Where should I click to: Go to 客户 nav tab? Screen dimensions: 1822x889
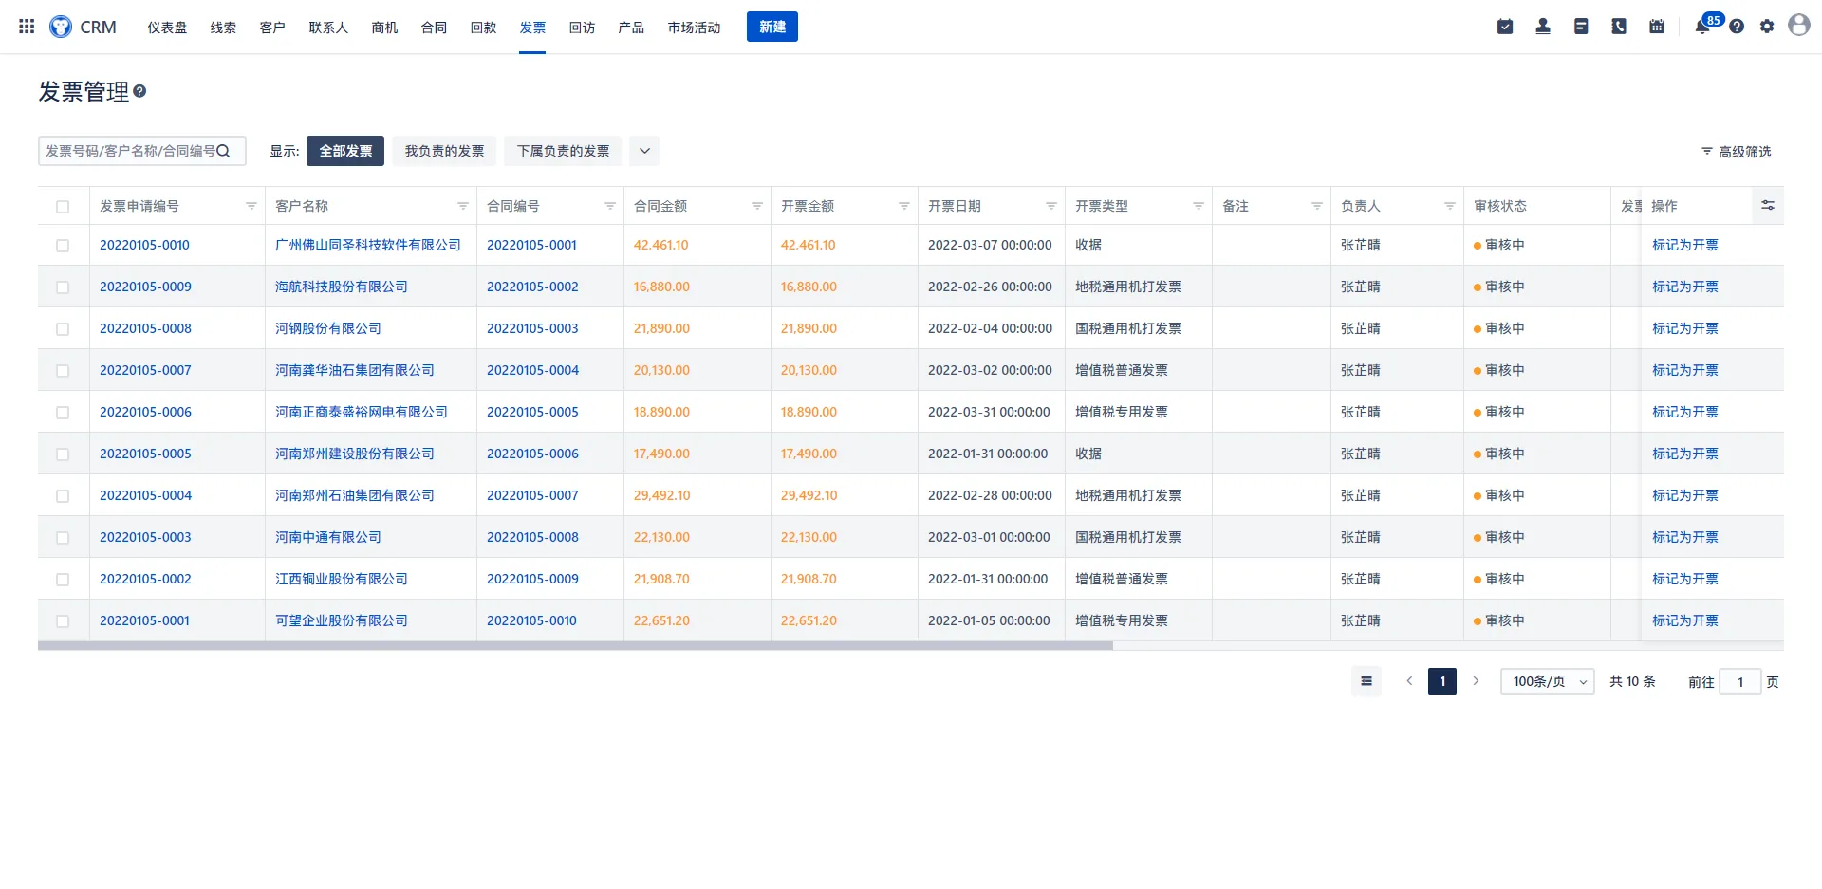272,28
